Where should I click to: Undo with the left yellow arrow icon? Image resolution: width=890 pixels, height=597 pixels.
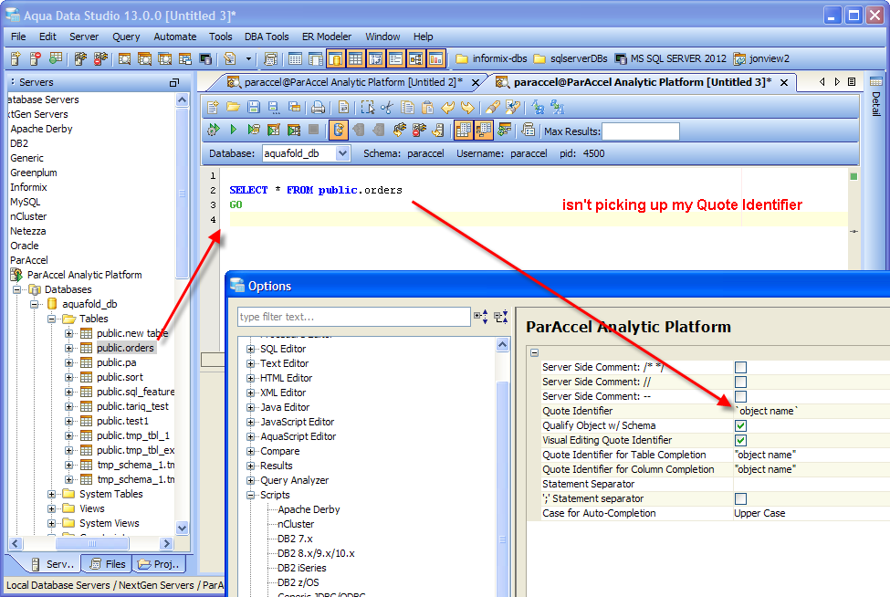tap(448, 107)
